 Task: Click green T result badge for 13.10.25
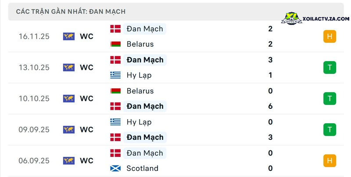(x=330, y=67)
